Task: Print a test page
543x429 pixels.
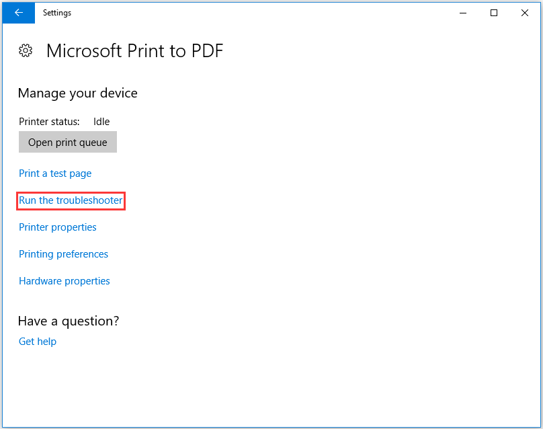Action: (55, 173)
